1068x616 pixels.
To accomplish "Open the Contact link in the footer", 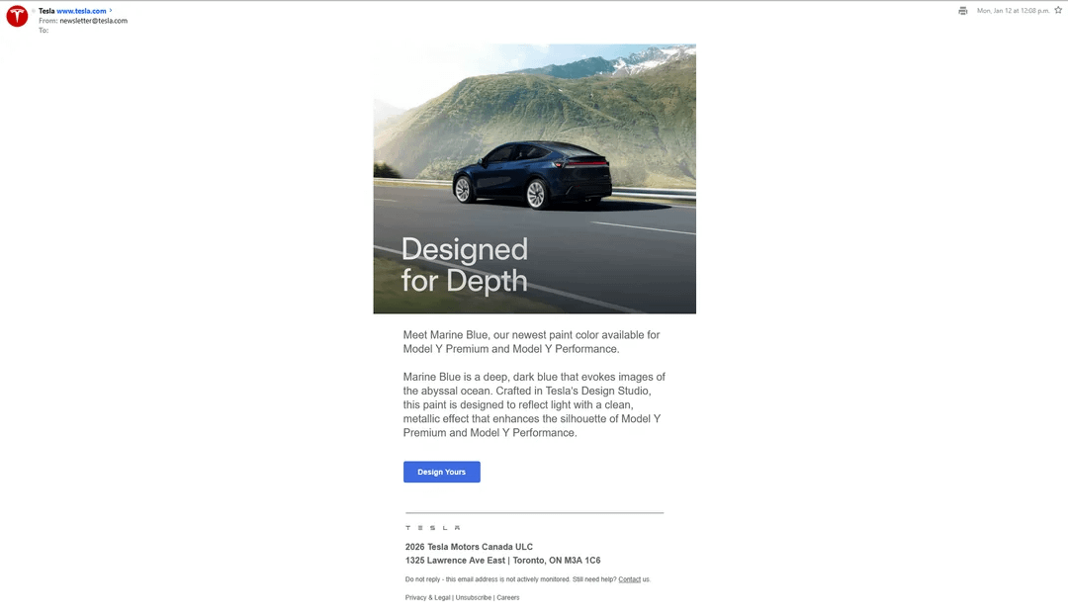I will tap(629, 579).
